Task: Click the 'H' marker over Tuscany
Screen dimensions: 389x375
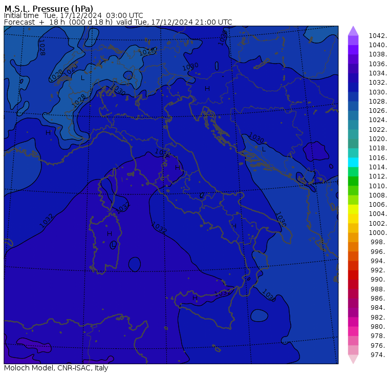Action: [178, 168]
